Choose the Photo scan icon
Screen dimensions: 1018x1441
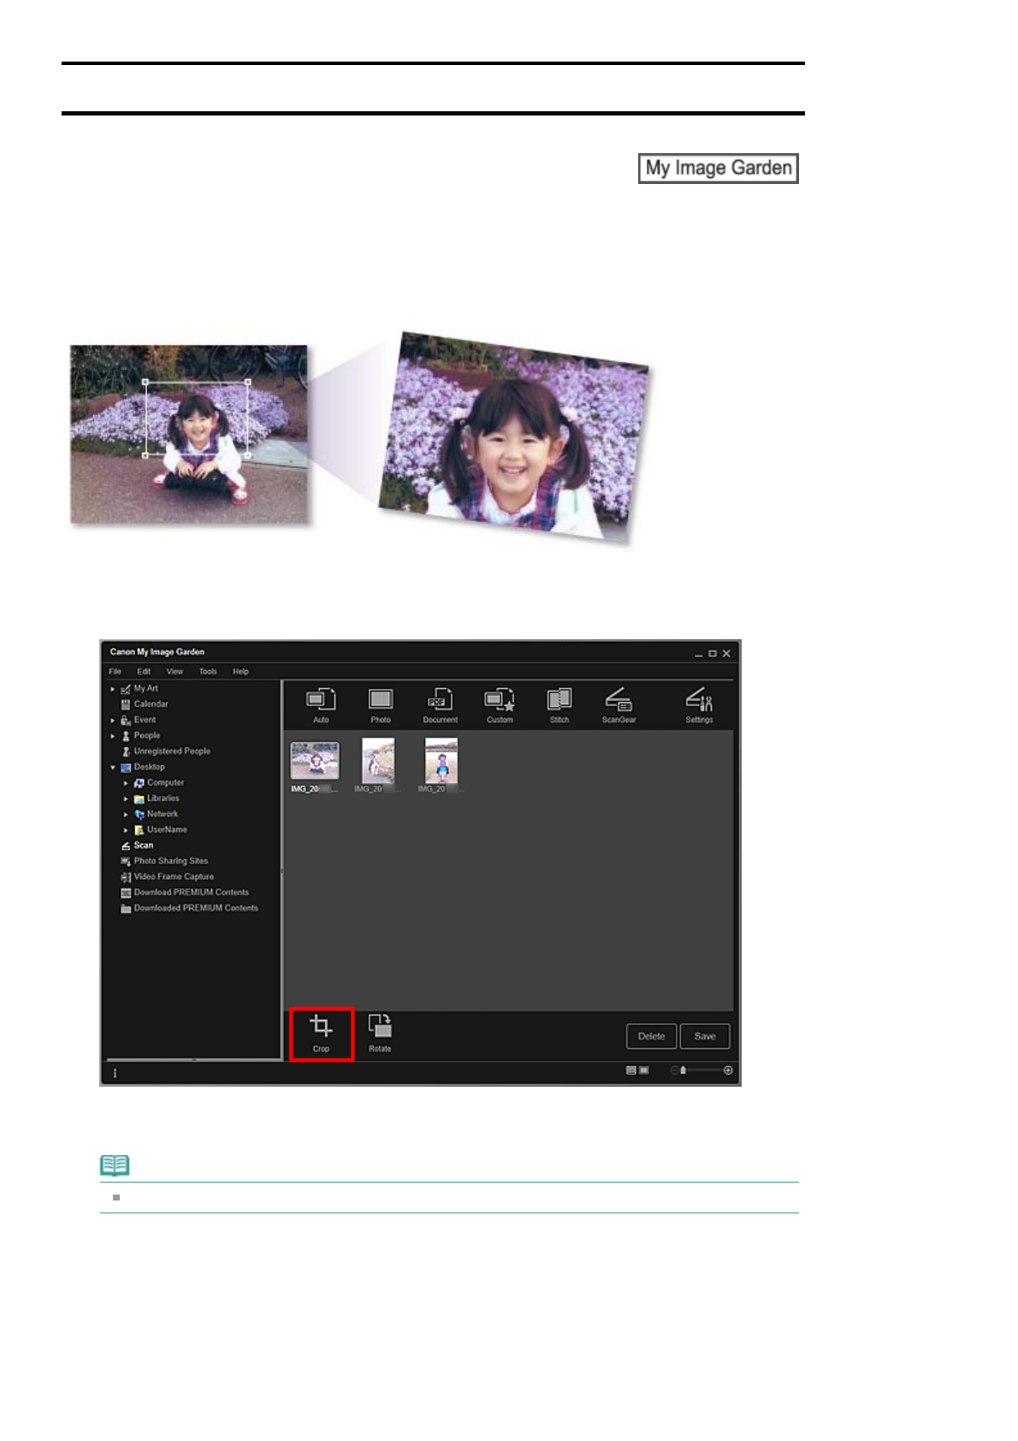pos(381,701)
